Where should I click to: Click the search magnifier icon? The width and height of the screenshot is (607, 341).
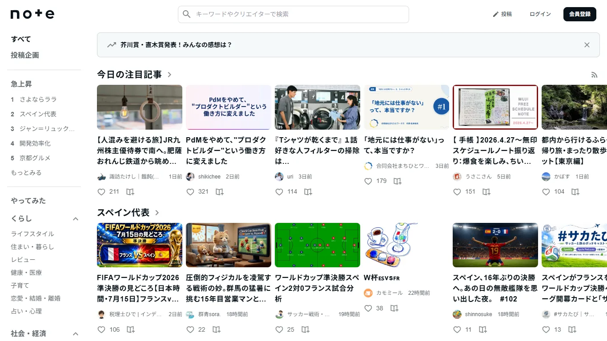pos(187,14)
